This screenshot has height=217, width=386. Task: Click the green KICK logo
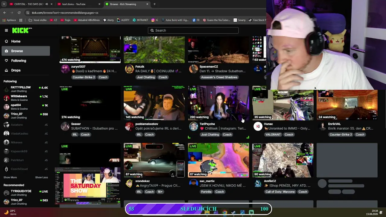tap(22, 30)
